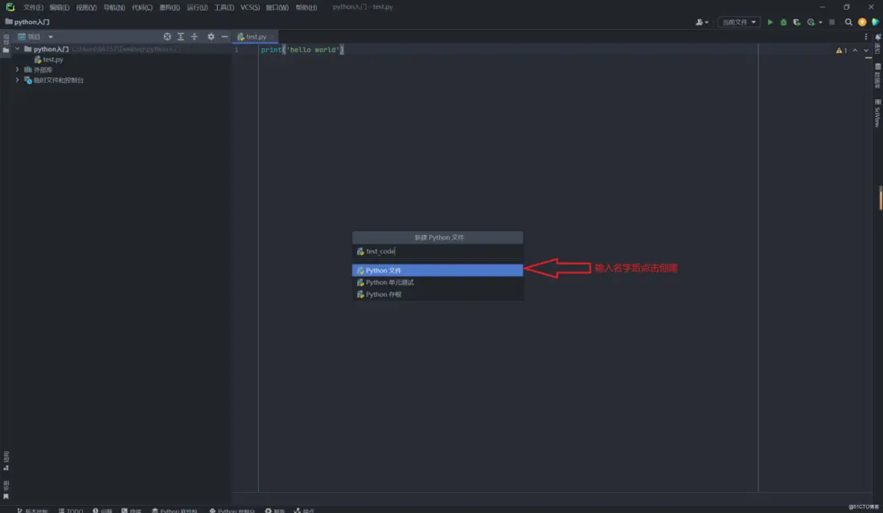Viewport: 883px width, 513px height.
Task: Click the Project tool window tab on left stripe
Action: pos(6,44)
